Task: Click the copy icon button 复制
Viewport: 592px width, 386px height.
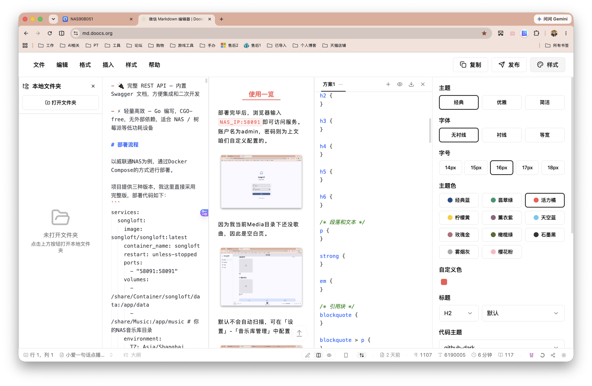Action: tap(470, 65)
